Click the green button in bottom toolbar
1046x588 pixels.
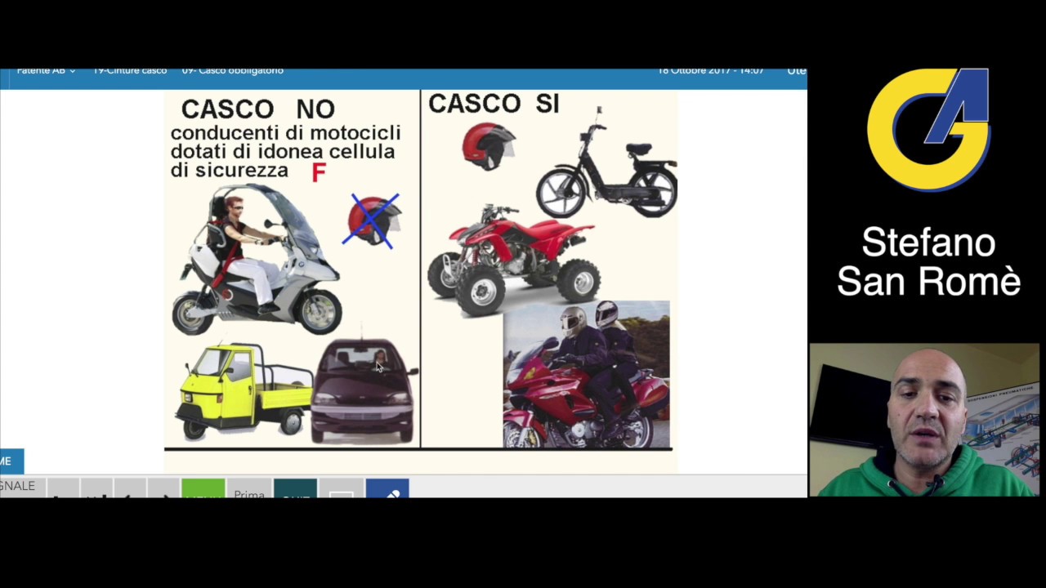click(x=203, y=488)
